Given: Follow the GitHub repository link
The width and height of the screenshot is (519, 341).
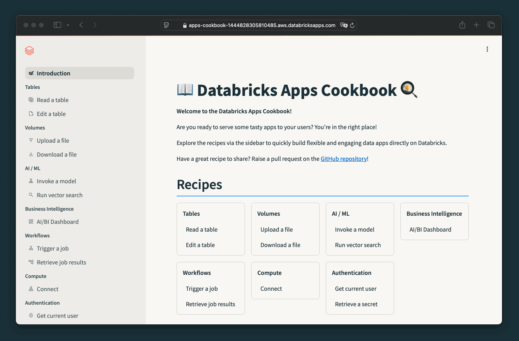Looking at the screenshot, I should point(344,159).
